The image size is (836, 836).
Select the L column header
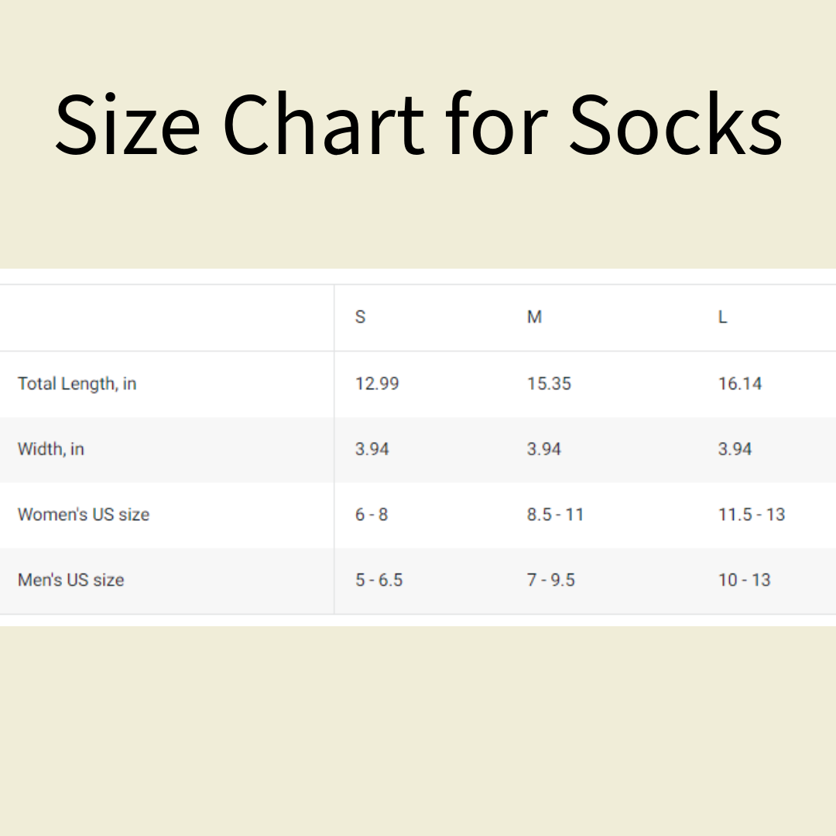tap(723, 317)
